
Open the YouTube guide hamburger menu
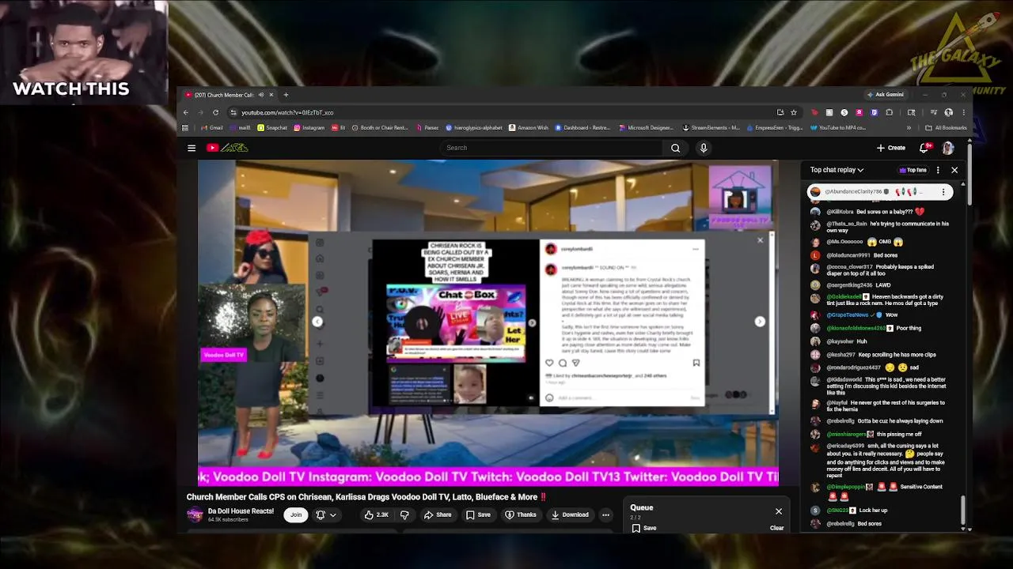click(x=192, y=148)
